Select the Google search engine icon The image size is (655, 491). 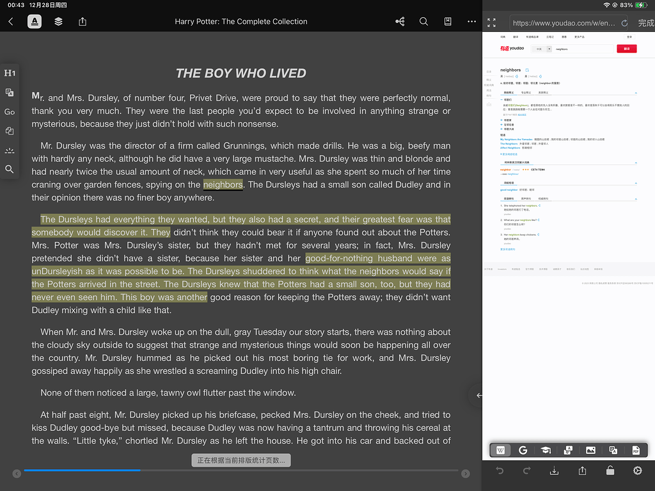click(523, 450)
